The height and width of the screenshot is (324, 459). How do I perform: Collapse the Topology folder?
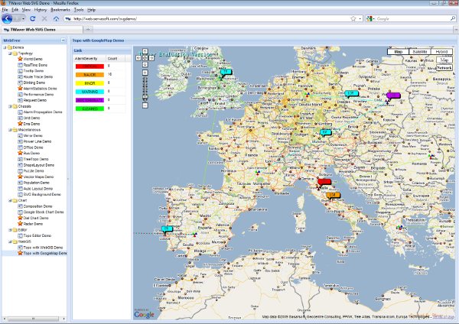pos(10,53)
